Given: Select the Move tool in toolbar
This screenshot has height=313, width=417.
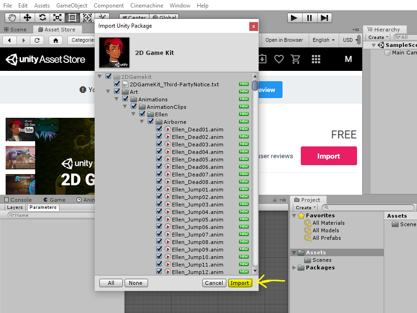Looking at the screenshot, I should 27,18.
